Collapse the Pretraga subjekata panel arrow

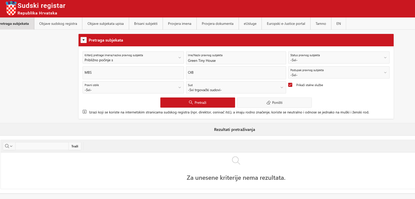click(84, 40)
